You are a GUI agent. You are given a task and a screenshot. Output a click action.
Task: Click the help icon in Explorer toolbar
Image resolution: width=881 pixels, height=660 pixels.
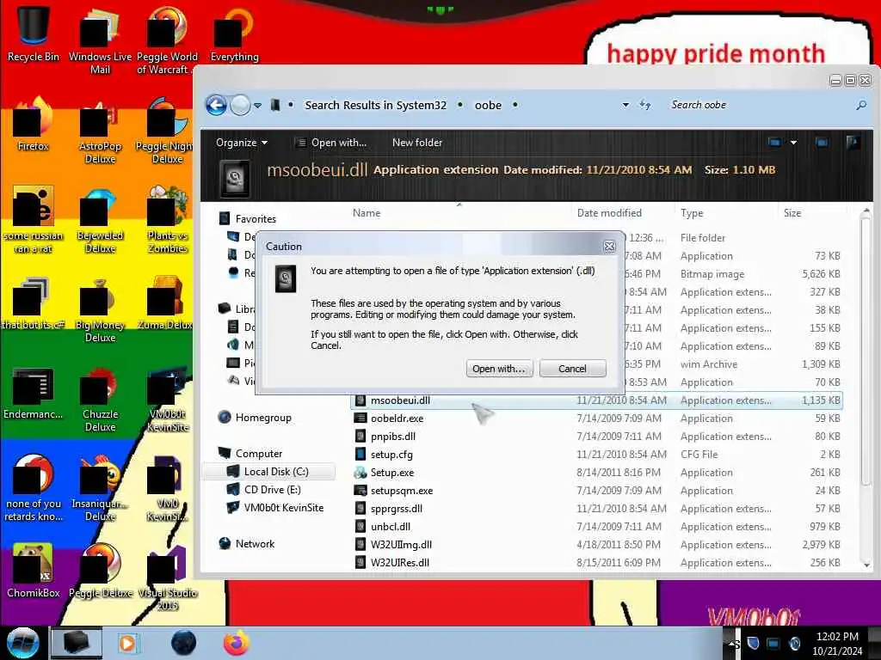(853, 143)
